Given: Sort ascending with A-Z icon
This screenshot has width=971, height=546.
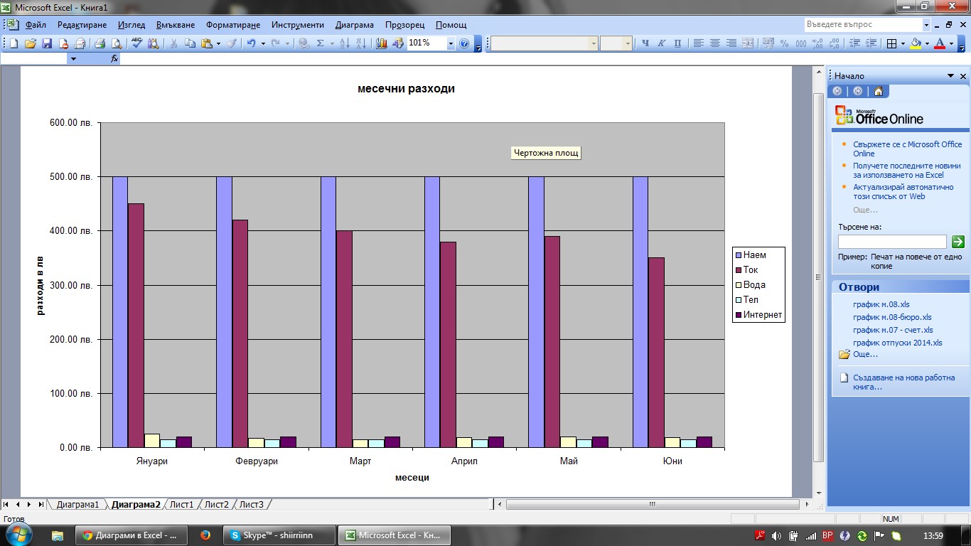Looking at the screenshot, I should pyautogui.click(x=345, y=43).
